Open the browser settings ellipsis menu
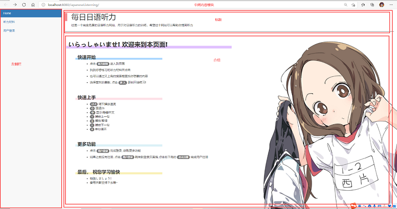 pyautogui.click(x=391, y=4)
